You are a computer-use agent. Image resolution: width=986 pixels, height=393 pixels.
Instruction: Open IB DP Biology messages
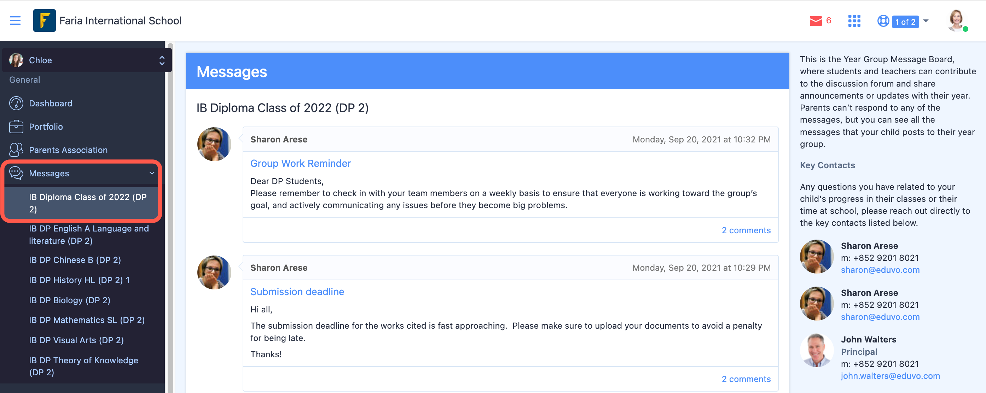70,300
